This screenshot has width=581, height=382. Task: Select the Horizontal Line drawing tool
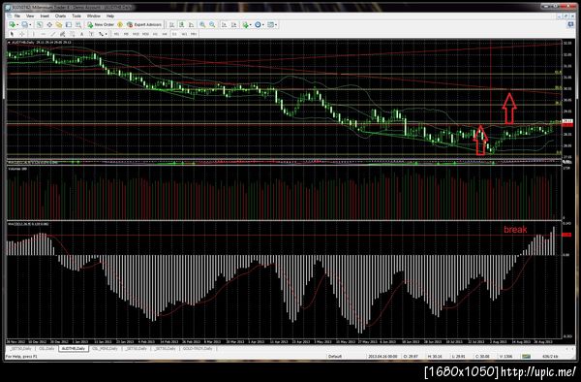point(44,34)
